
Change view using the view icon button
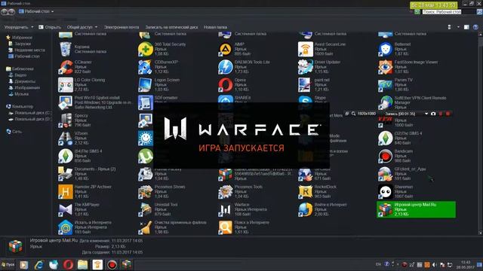450,27
